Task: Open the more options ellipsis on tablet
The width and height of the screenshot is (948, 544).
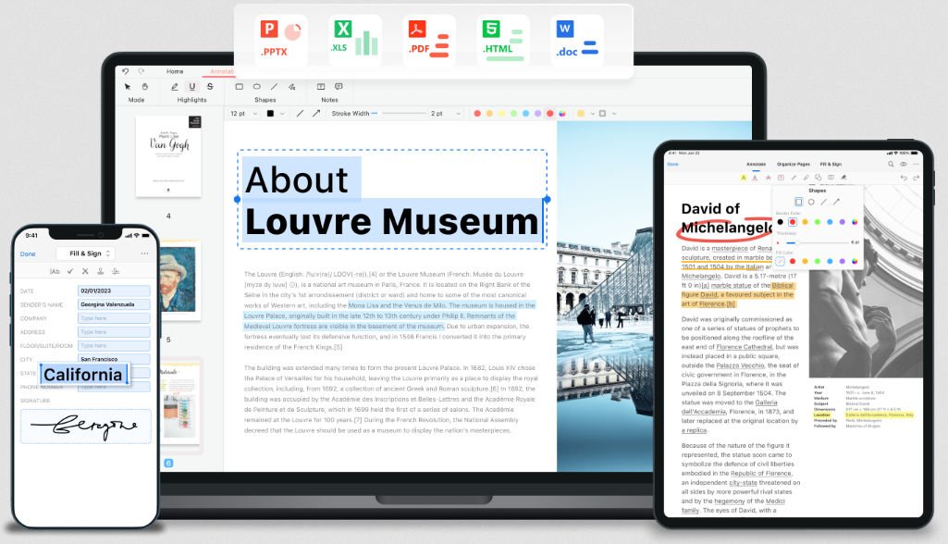Action: coord(916,164)
